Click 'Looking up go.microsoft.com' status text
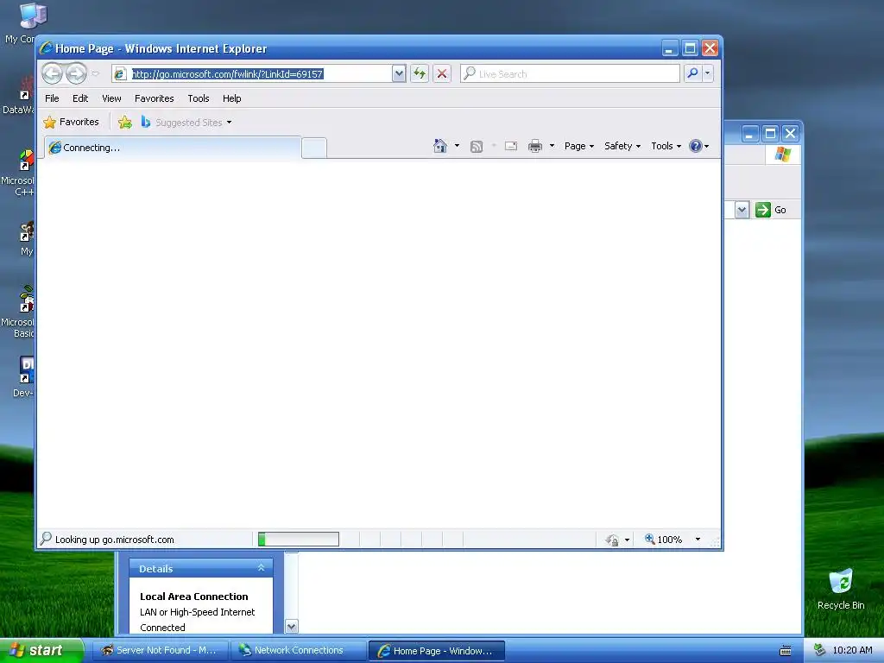 (115, 540)
